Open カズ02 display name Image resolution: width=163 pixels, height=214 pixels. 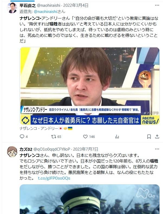click(26, 149)
